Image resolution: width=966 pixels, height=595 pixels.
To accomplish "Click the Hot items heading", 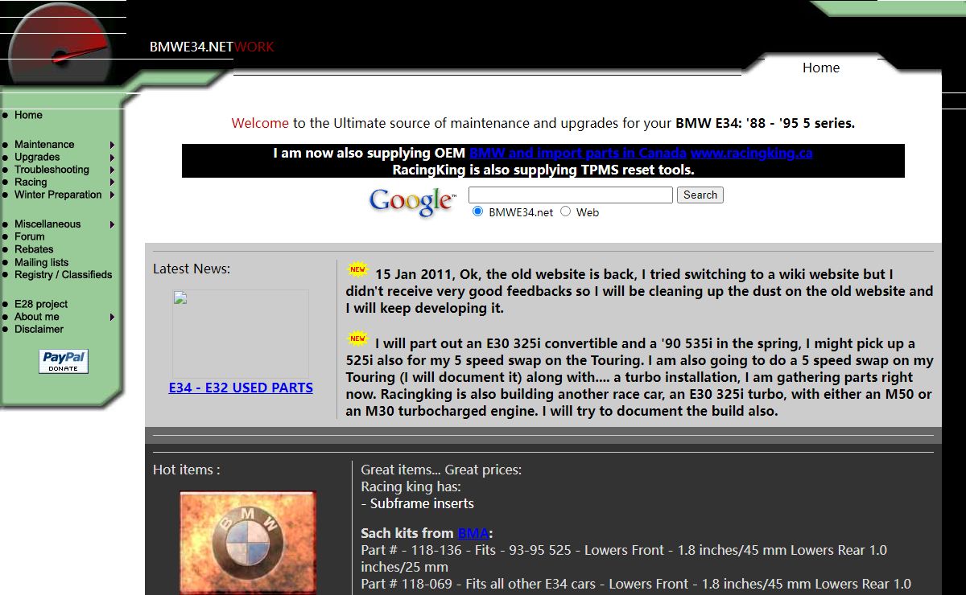I will click(187, 470).
